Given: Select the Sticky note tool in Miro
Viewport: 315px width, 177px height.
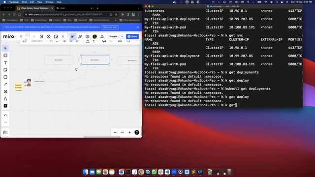Looking at the screenshot, I should [5, 70].
